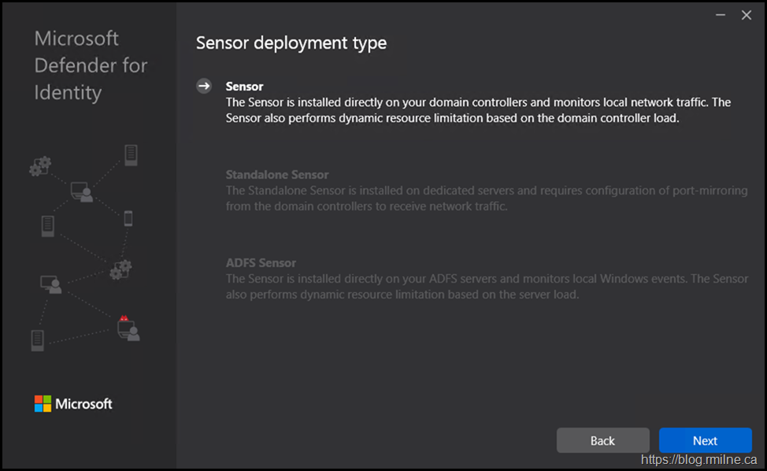767x471 pixels.
Task: Click the arrow icon beside Sensor option
Action: tap(204, 87)
